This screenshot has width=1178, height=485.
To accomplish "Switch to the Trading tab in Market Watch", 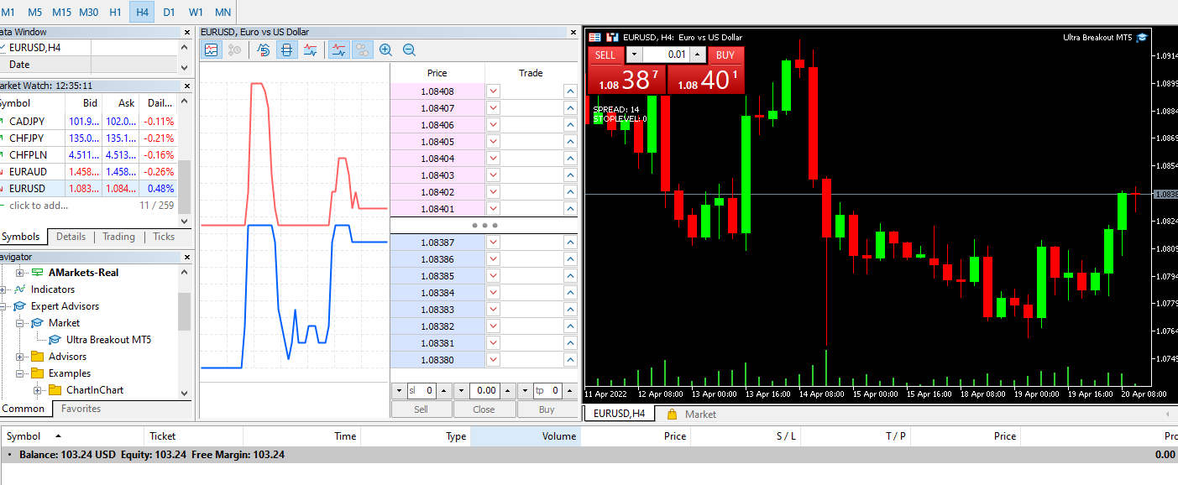I will [118, 237].
